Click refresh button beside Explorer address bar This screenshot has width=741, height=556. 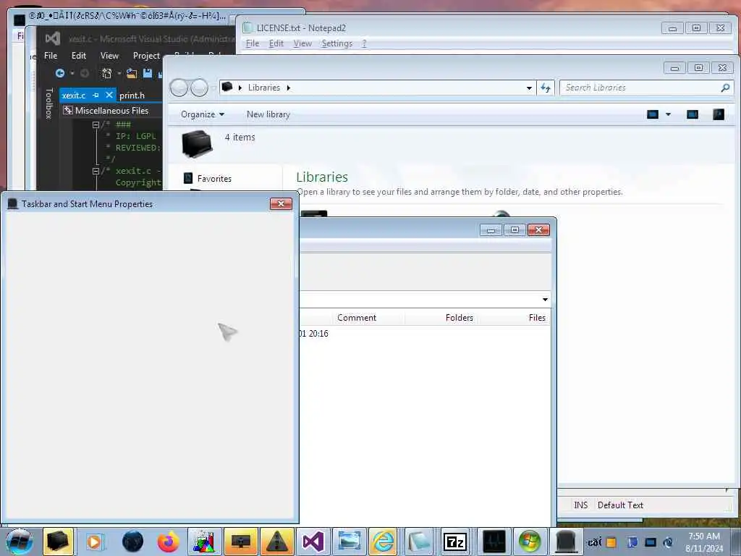546,88
